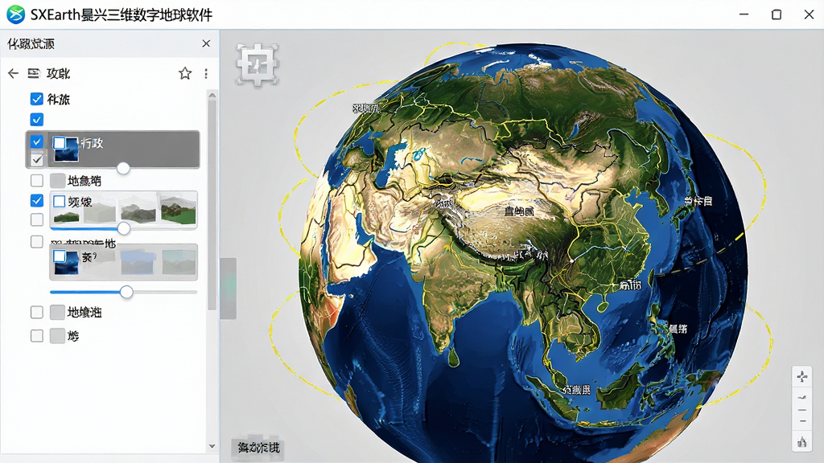The height and width of the screenshot is (463, 824).
Task: Uncheck the blue checkbox with no label beside it
Action: coord(37,120)
